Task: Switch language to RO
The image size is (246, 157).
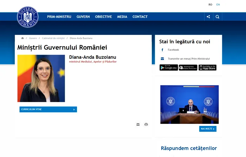Action: coord(210,5)
